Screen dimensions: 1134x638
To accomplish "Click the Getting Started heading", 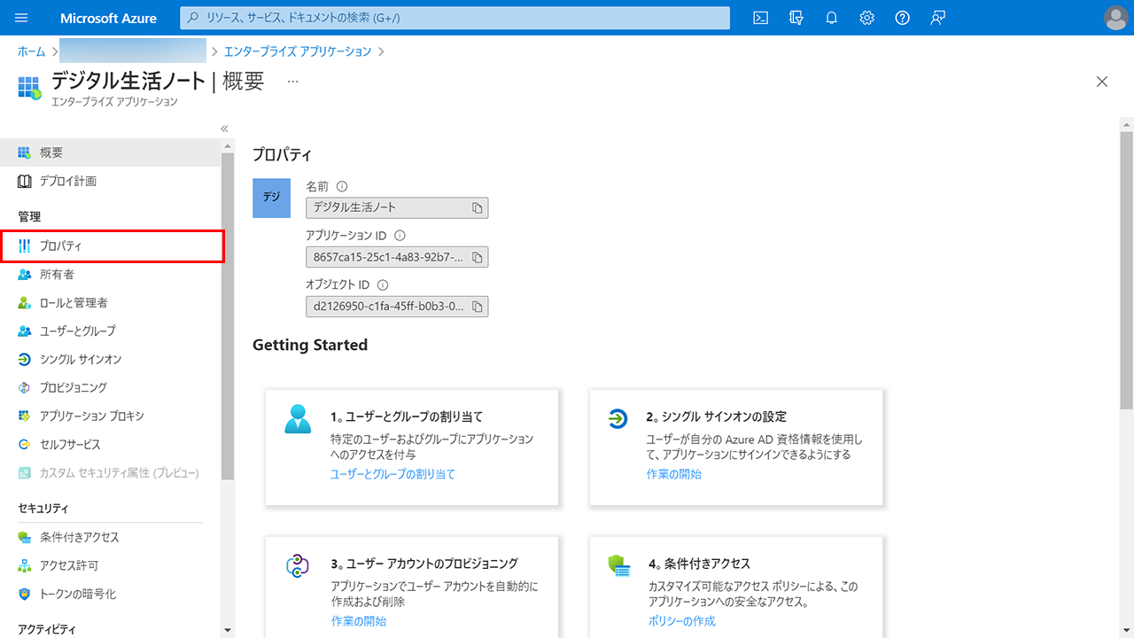I will click(x=310, y=345).
